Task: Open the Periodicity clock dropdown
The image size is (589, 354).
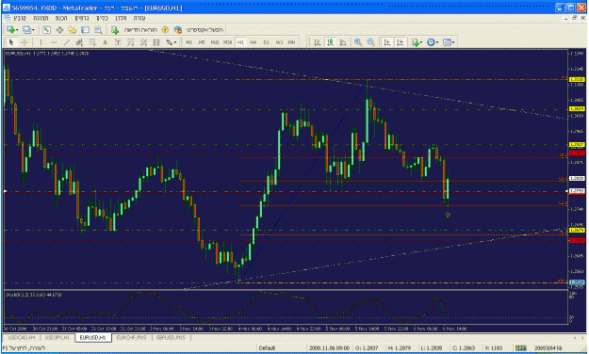Action: click(x=433, y=42)
